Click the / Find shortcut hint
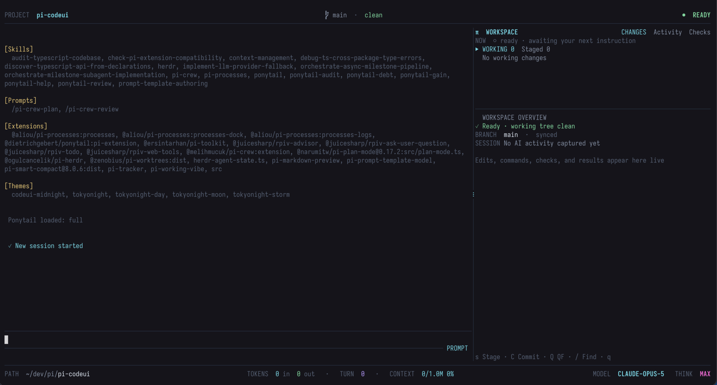This screenshot has width=717, height=385. click(x=586, y=357)
